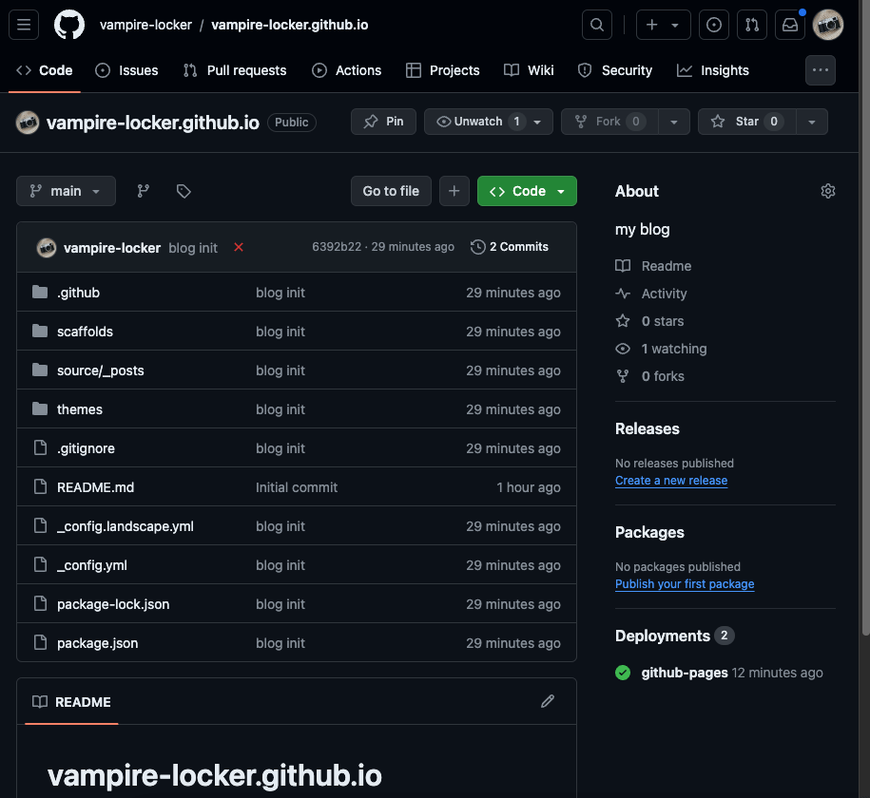Image resolution: width=870 pixels, height=798 pixels.
Task: Open Fork options dropdown arrow
Action: [x=673, y=122]
